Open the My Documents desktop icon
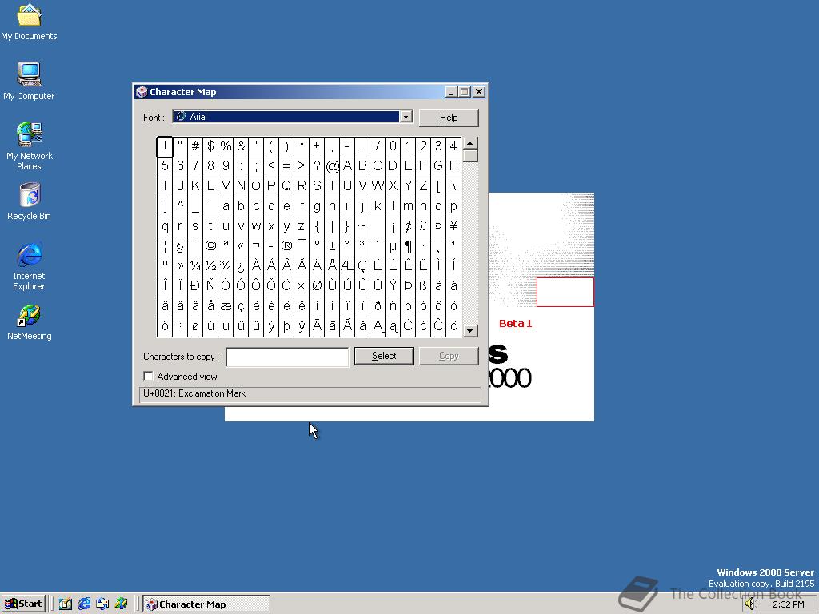 (x=29, y=22)
